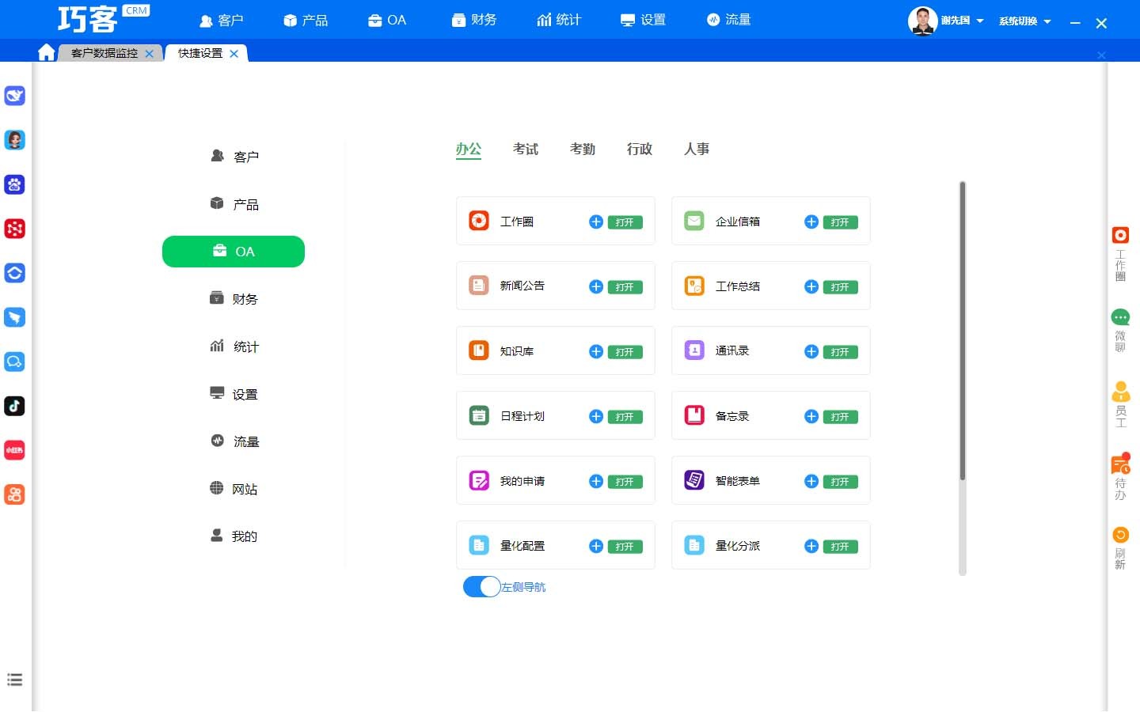
Task: Close the 快捷设置 tab
Action: click(x=234, y=54)
